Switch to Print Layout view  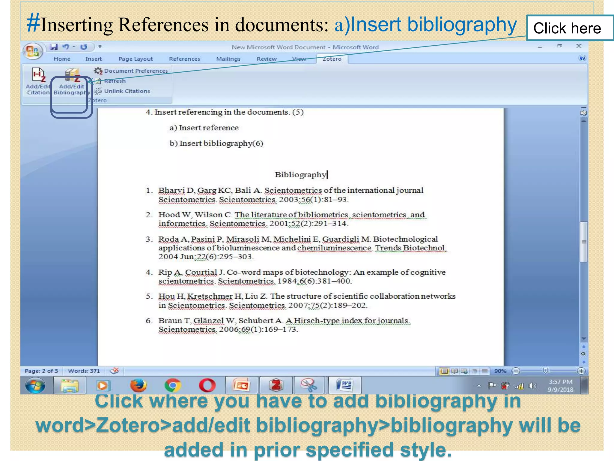[x=444, y=371]
